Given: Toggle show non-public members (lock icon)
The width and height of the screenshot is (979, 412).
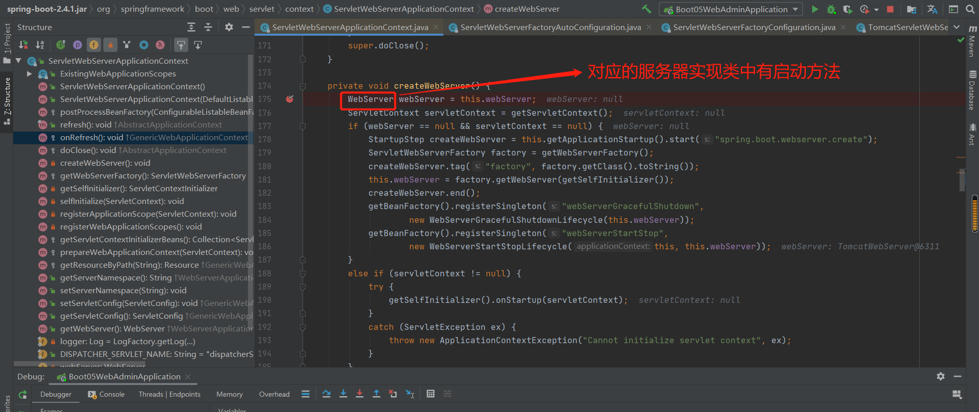Looking at the screenshot, I should pos(110,45).
